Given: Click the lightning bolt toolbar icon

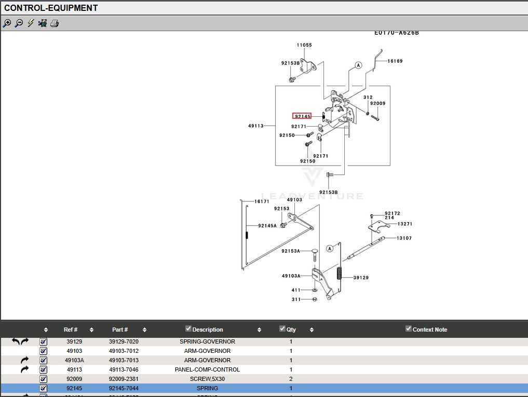Looking at the screenshot, I should click(31, 23).
